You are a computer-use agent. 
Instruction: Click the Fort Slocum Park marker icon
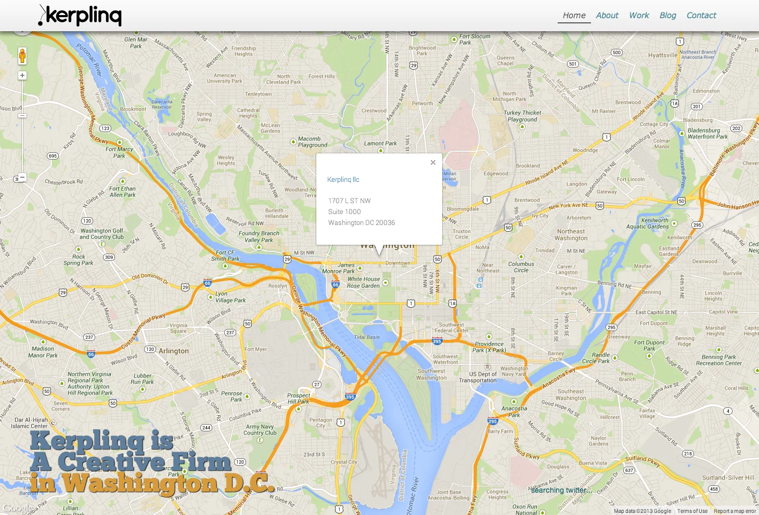[454, 37]
